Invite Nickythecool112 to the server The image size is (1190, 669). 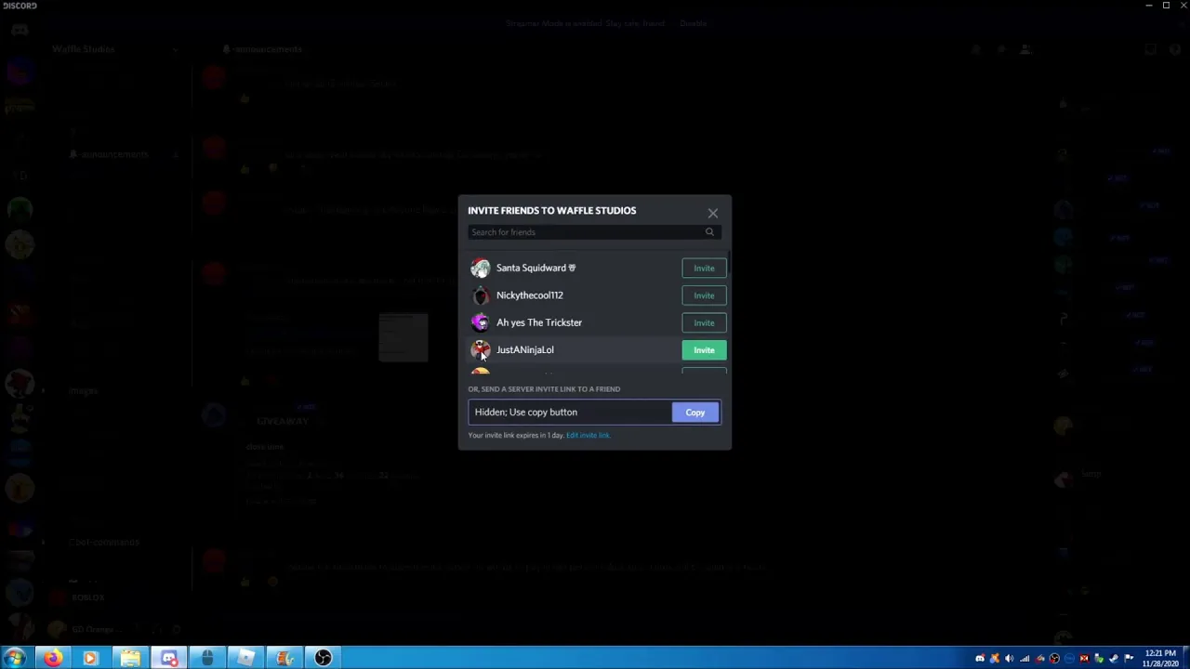click(704, 295)
